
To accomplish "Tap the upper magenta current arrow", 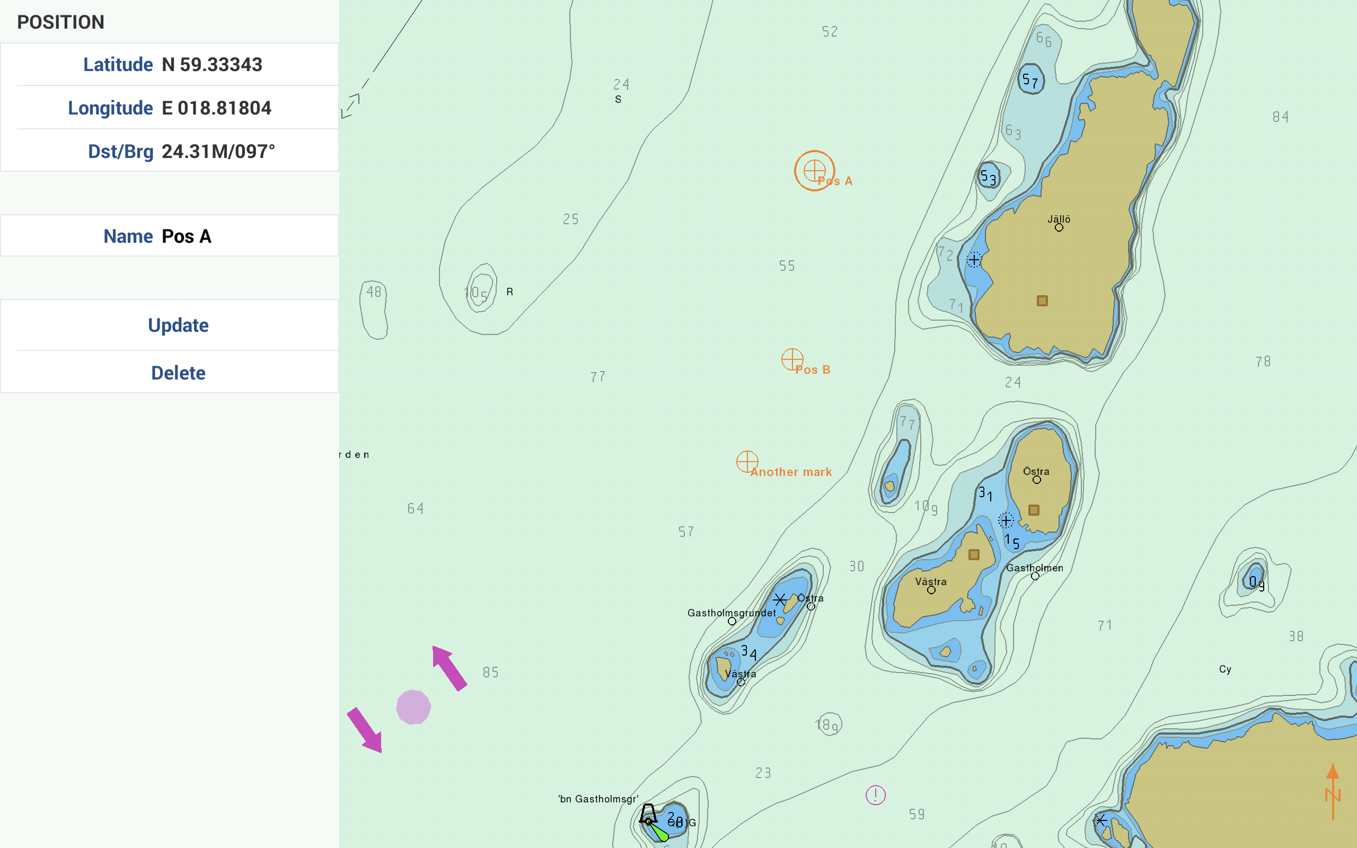I will 449,668.
